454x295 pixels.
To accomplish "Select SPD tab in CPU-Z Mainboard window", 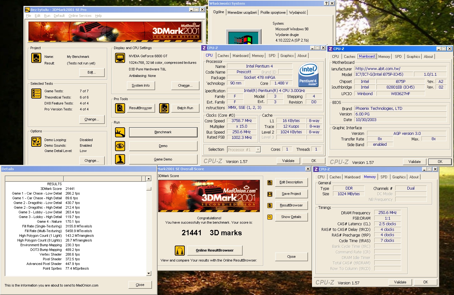I will [398, 57].
